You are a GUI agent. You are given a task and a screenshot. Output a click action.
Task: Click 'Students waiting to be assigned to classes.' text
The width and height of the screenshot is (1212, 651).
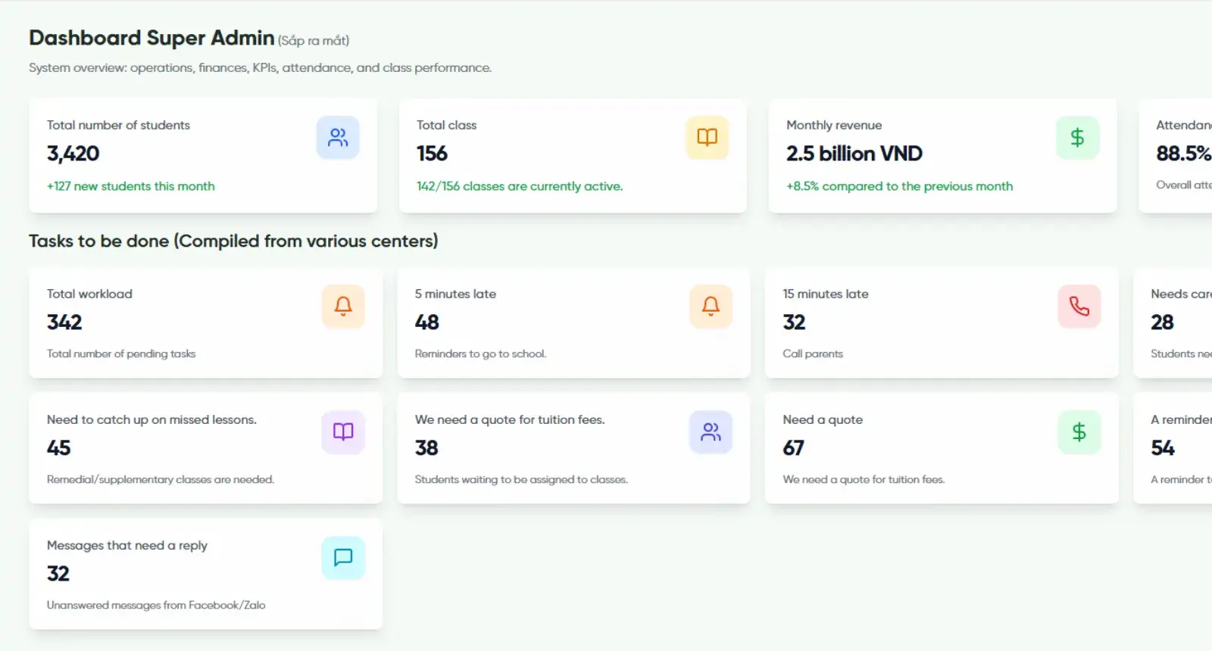pyautogui.click(x=521, y=479)
